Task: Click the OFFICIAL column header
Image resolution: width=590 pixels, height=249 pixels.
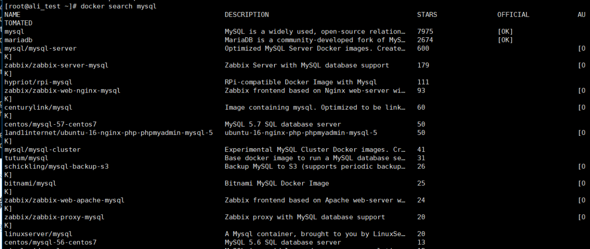Action: click(x=513, y=15)
